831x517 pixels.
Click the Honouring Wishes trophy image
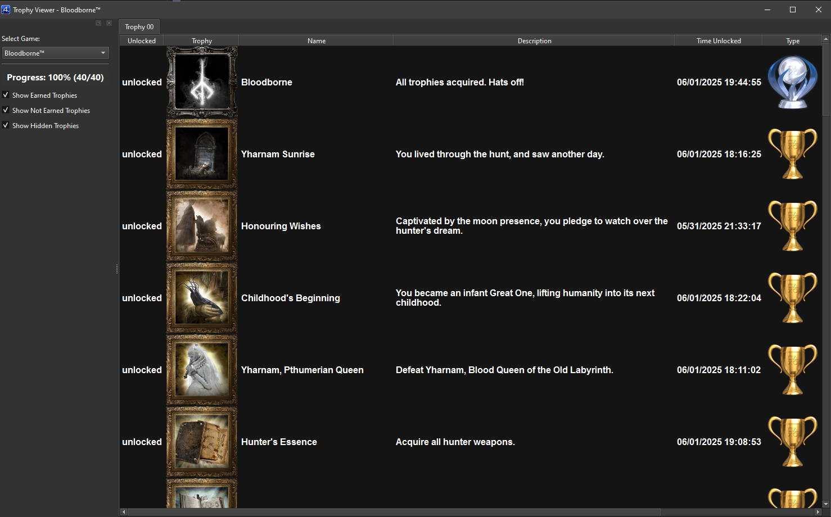202,226
